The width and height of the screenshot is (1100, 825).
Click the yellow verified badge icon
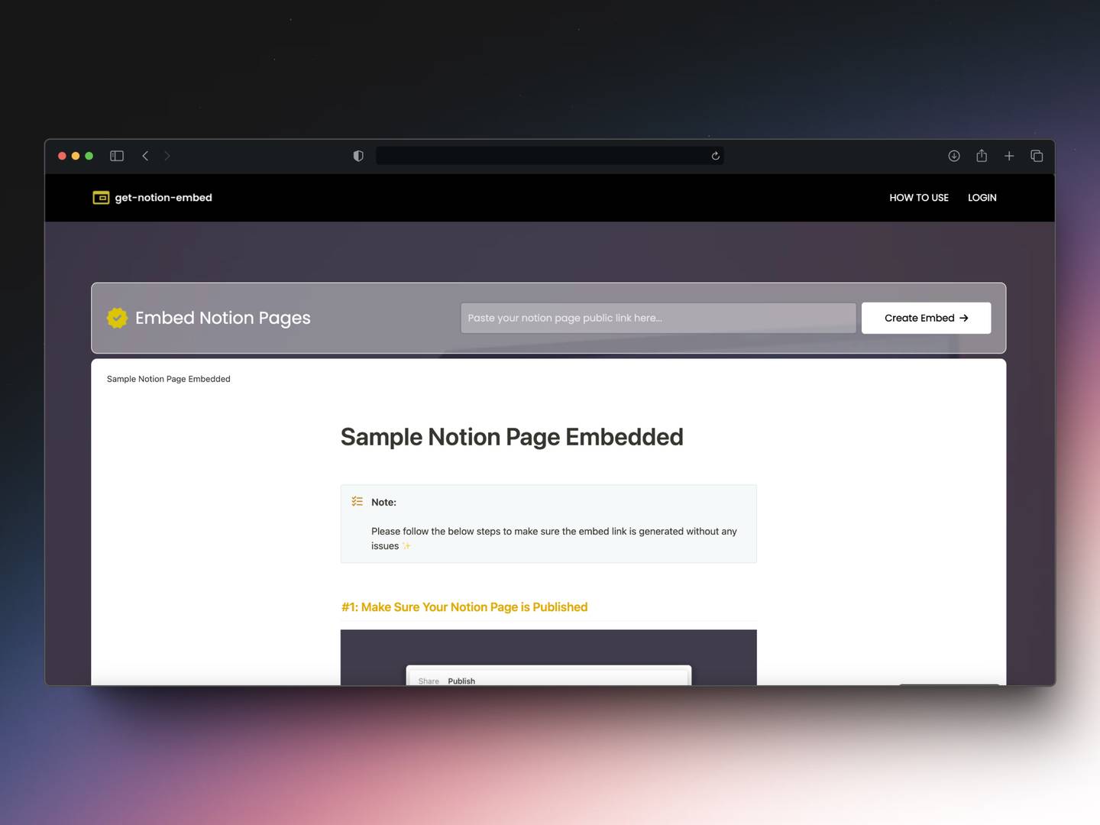pyautogui.click(x=117, y=318)
